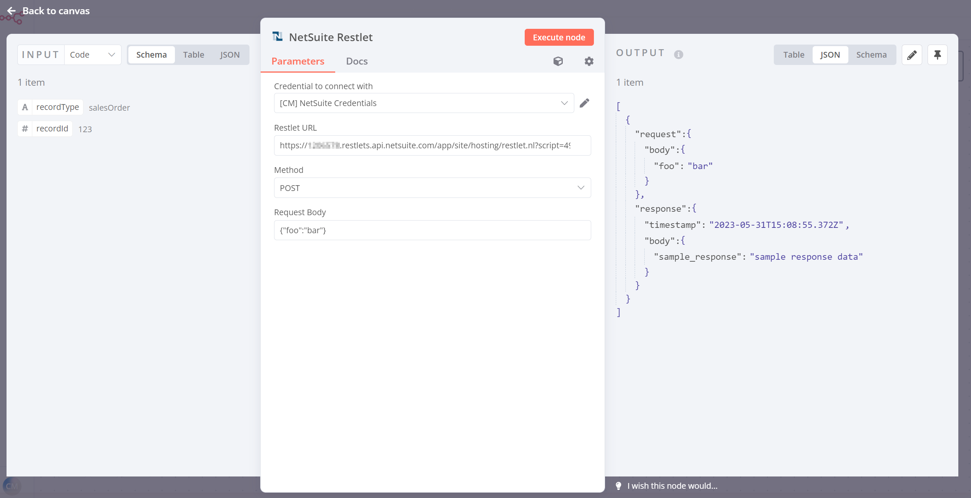Screen dimensions: 971x498
Task: Click the lightbulb feedback icon
Action: [x=619, y=486]
